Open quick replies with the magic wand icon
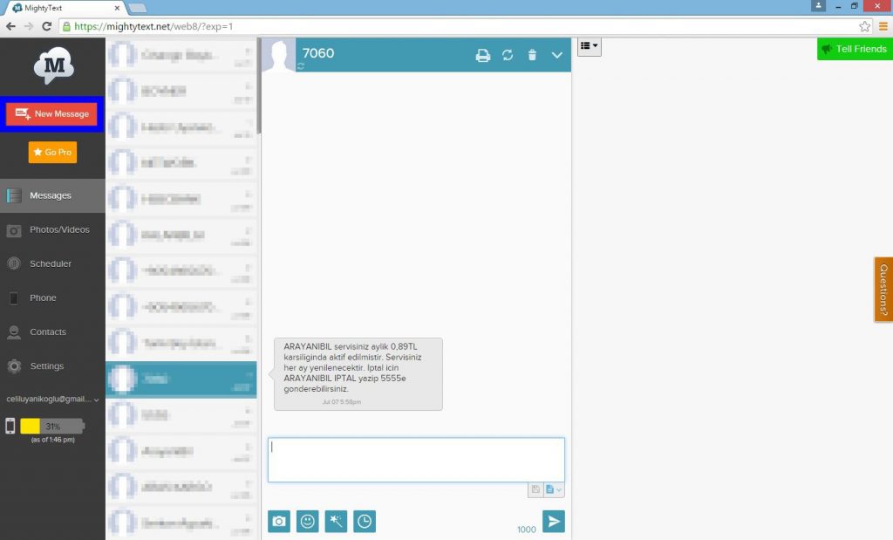The width and height of the screenshot is (893, 540). (336, 521)
